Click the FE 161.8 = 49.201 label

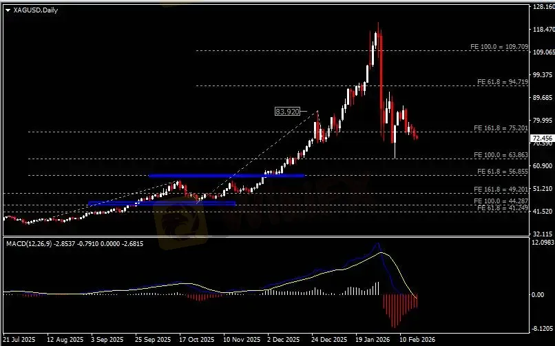click(501, 190)
